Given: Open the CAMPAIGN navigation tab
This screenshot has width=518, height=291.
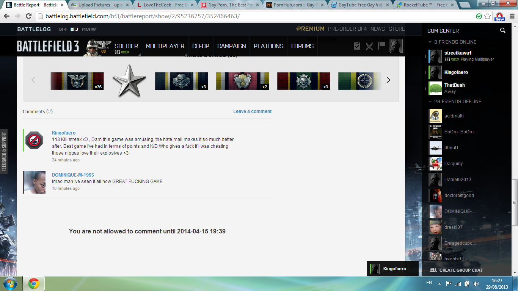Looking at the screenshot, I should pyautogui.click(x=231, y=46).
